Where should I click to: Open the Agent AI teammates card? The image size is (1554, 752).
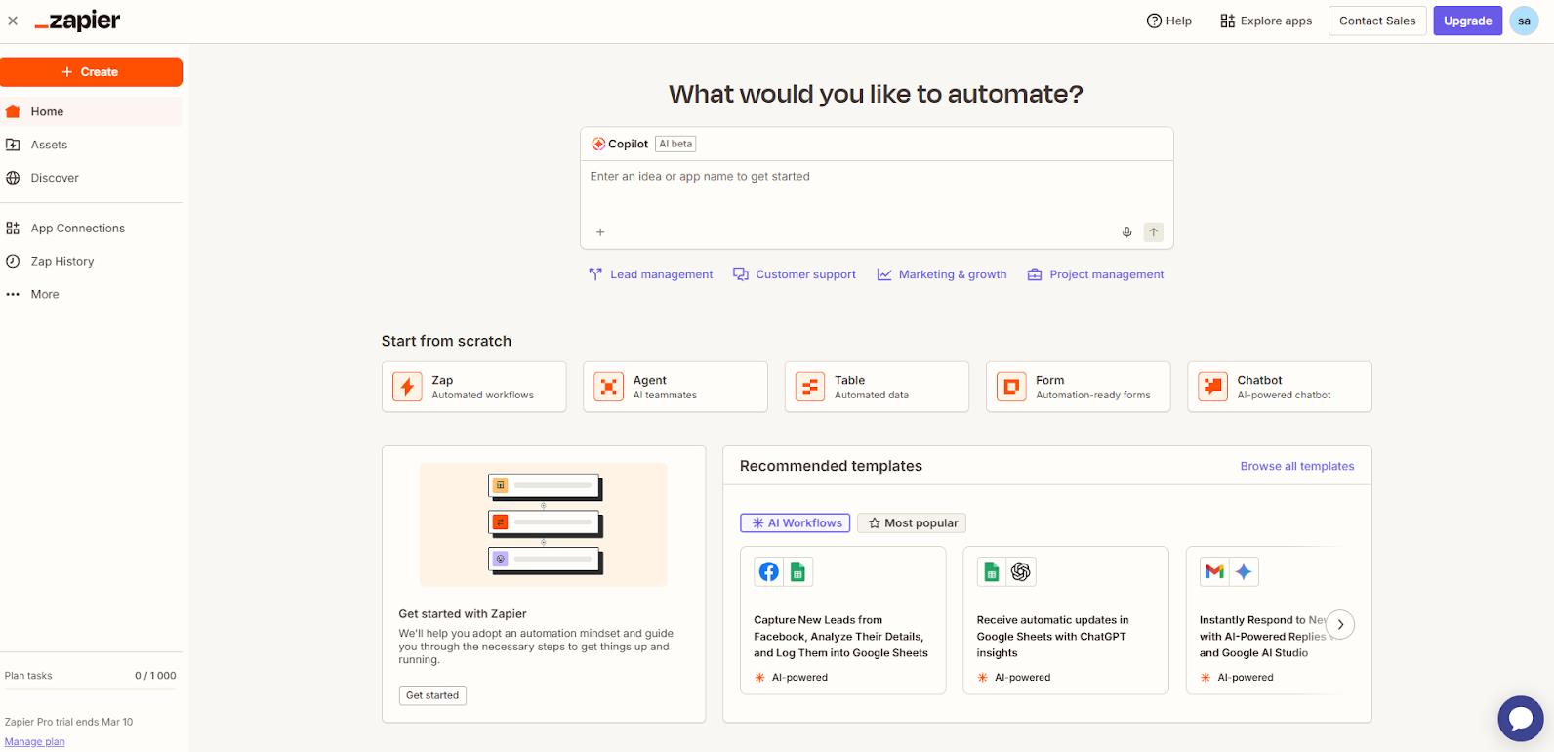click(x=675, y=387)
